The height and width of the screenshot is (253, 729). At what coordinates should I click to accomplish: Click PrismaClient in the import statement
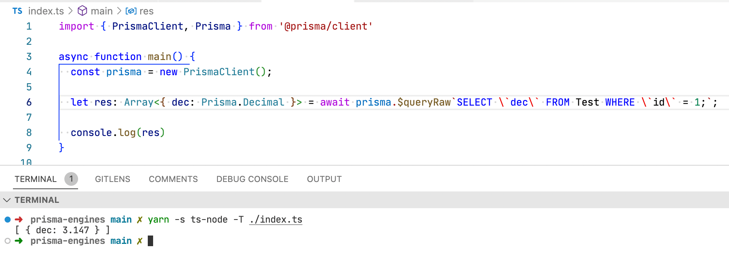[x=148, y=26]
